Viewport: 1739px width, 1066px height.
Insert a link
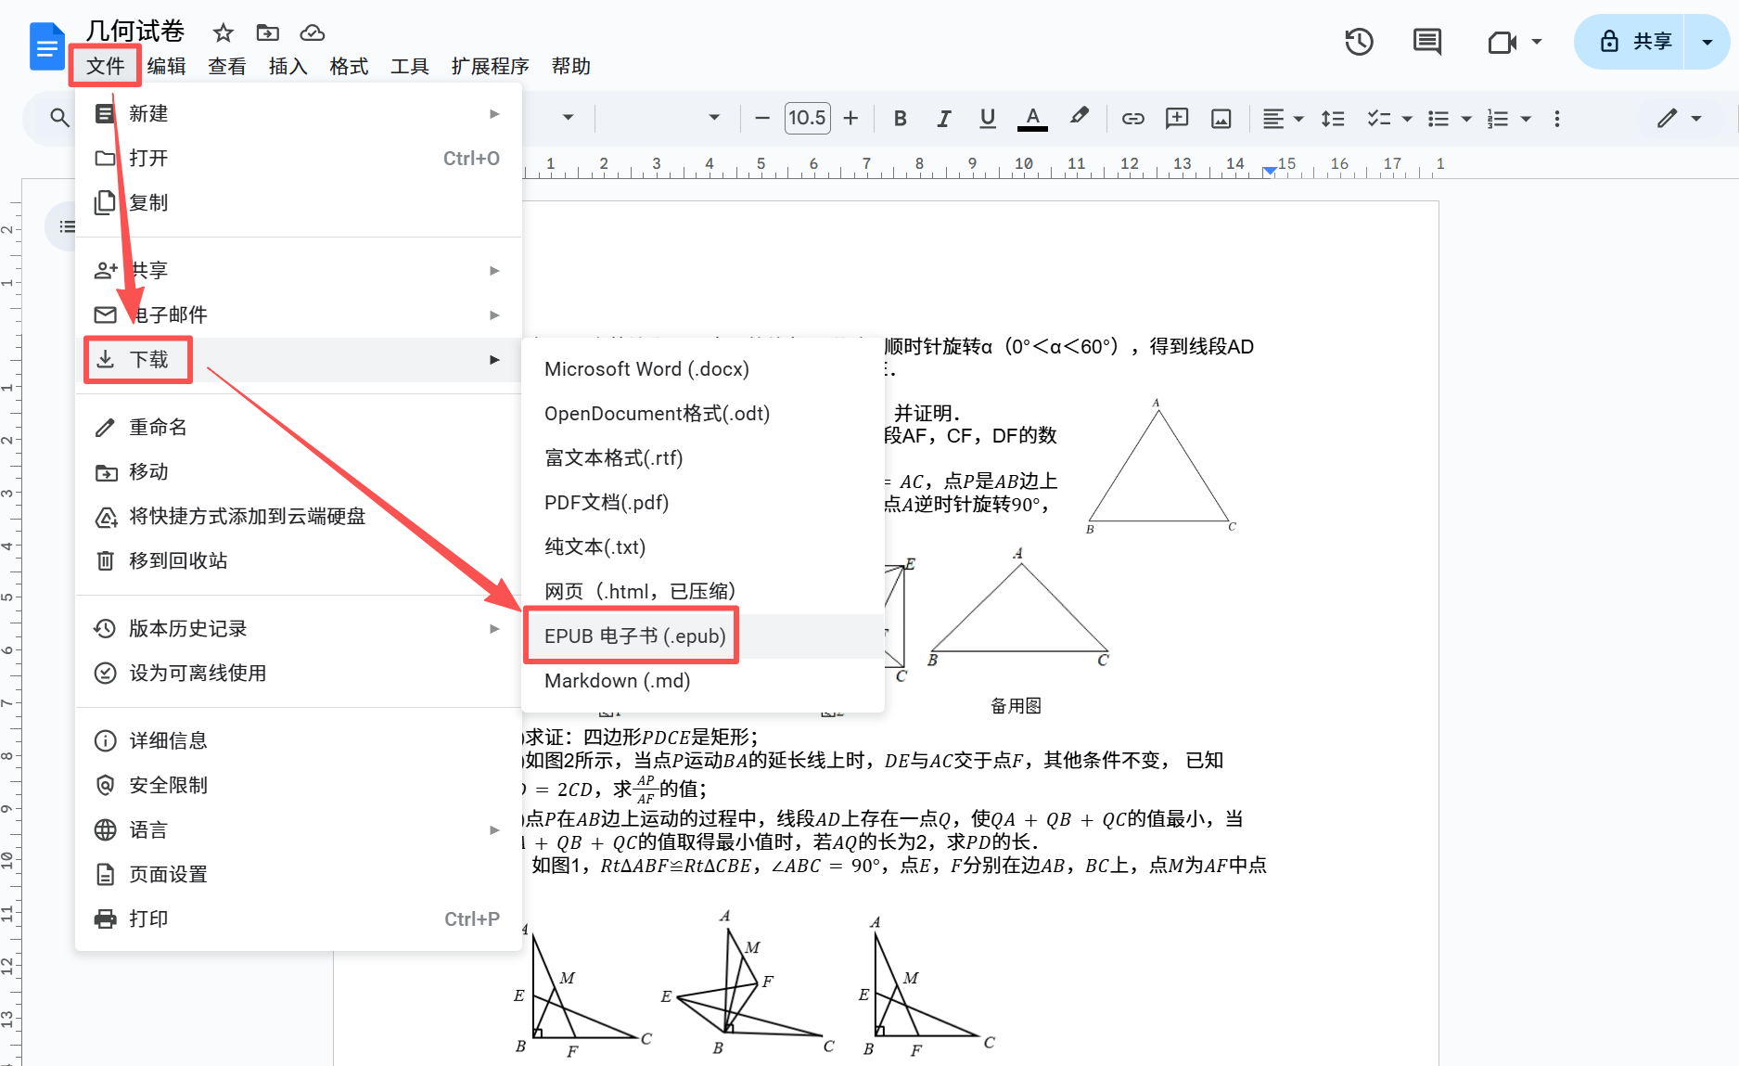tap(1132, 118)
